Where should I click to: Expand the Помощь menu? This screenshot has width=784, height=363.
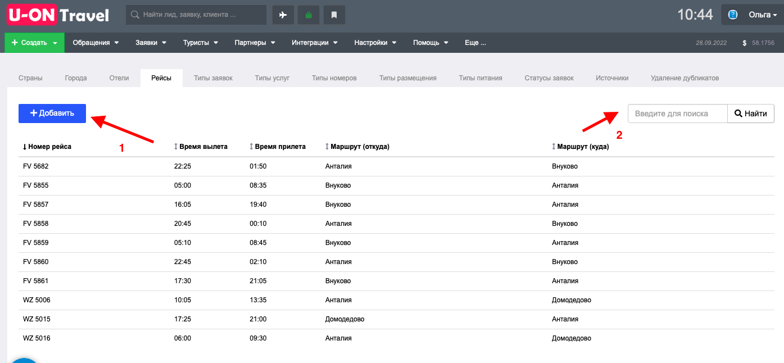coord(430,43)
